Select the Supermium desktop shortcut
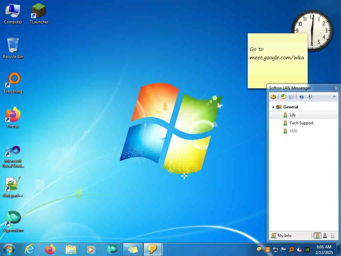Image resolution: width=341 pixels, height=256 pixels. 13,221
